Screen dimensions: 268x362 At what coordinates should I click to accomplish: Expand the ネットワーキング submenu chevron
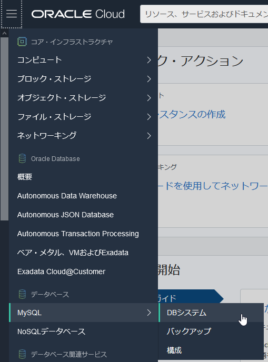(149, 136)
